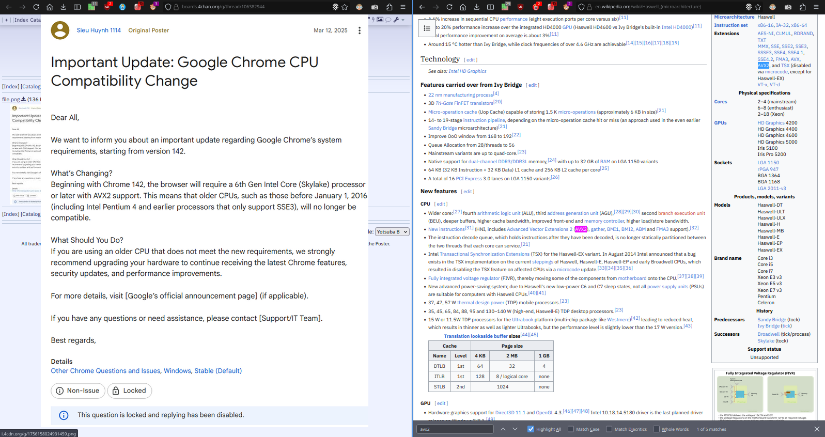Click the Translation lookaside buffer link
The image size is (825, 437).
coord(476,336)
